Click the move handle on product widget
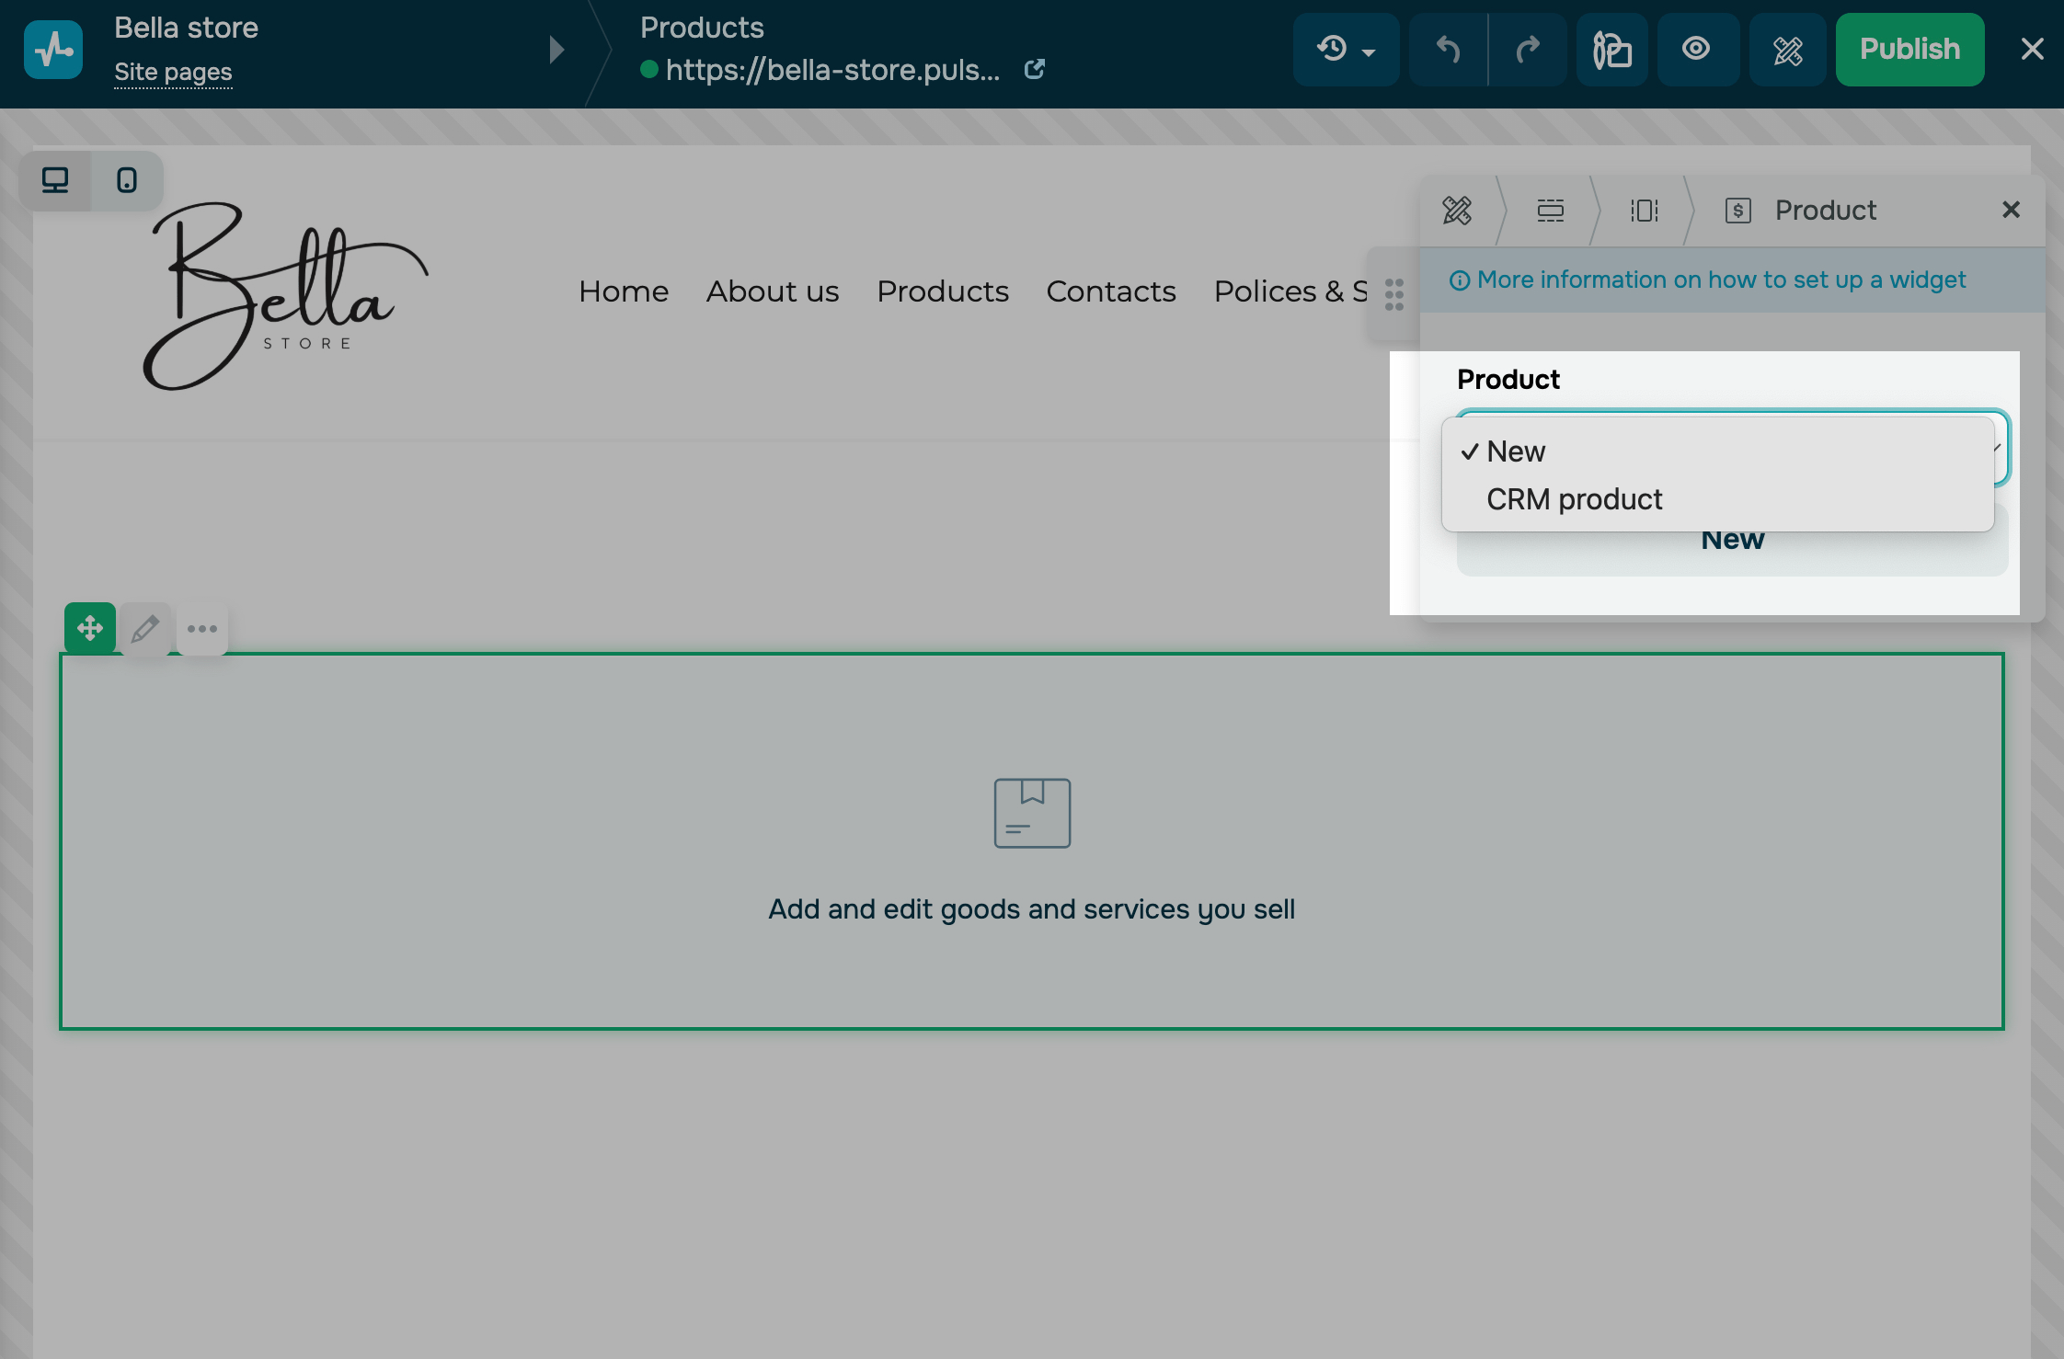The image size is (2064, 1359). 90,629
